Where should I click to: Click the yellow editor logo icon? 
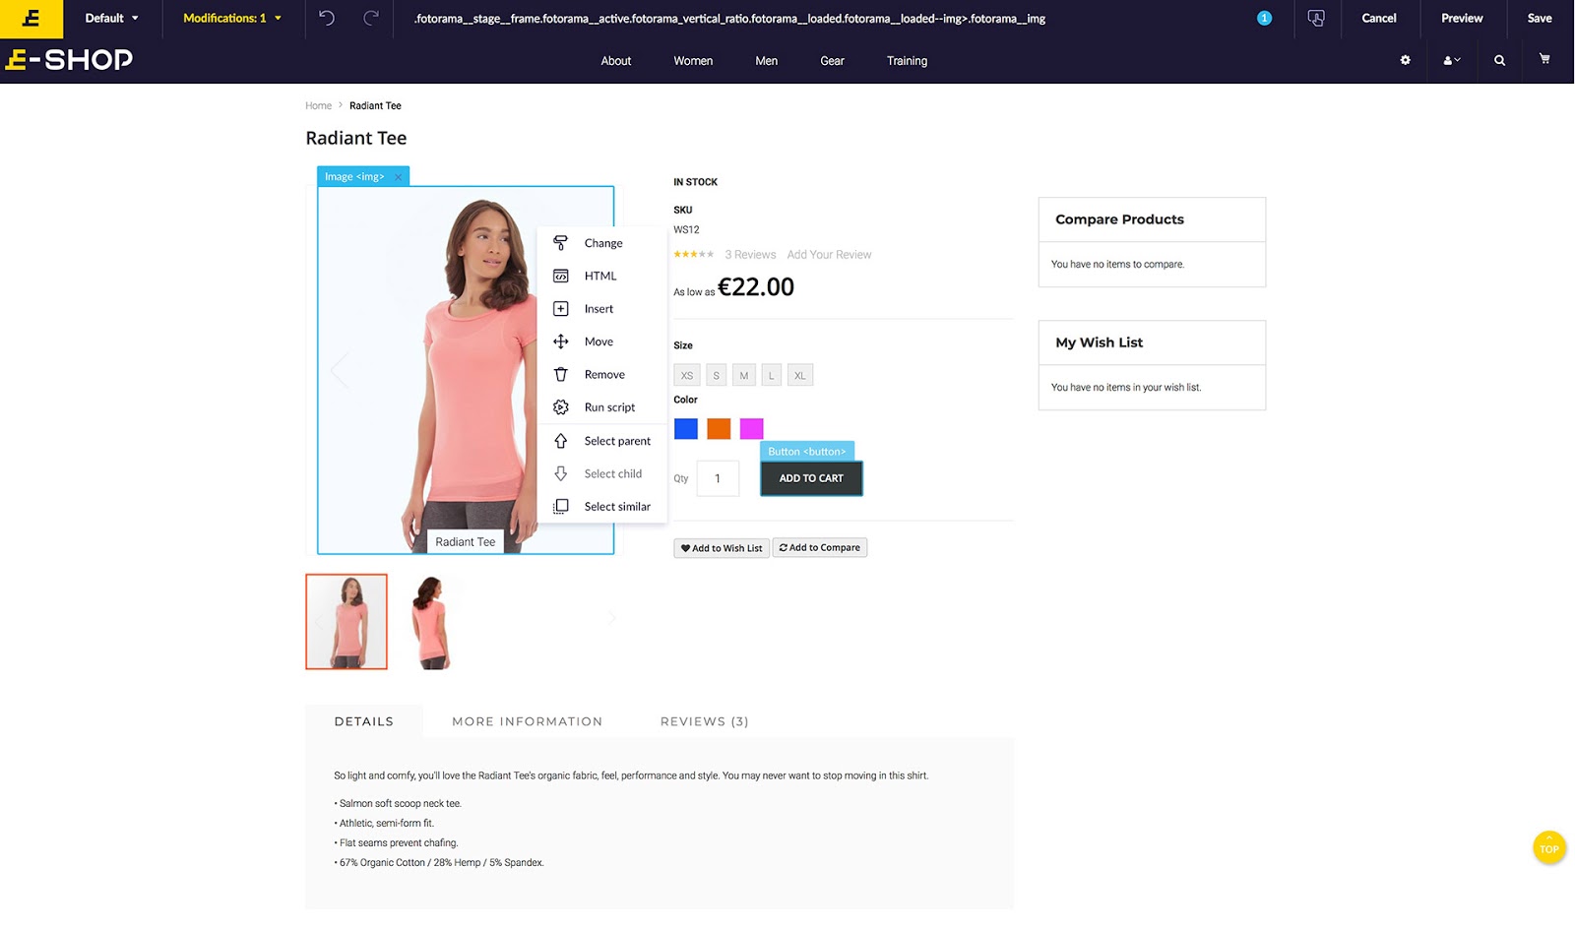click(x=31, y=19)
